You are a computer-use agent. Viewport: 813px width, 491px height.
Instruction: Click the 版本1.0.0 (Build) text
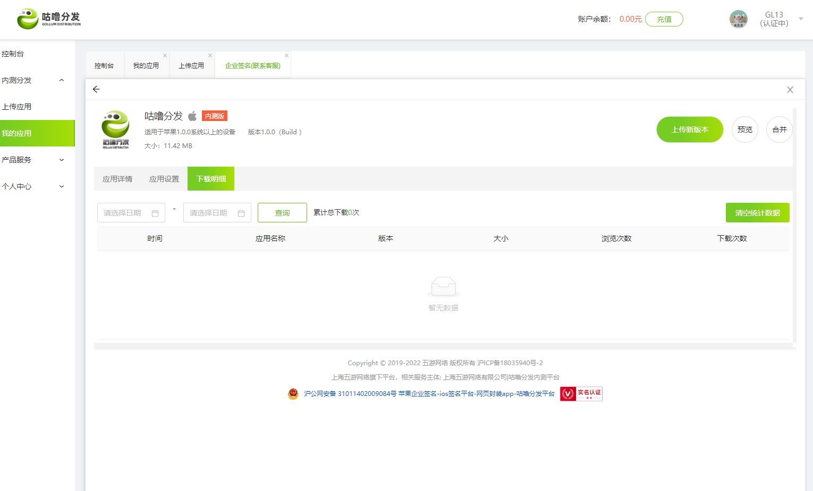275,132
